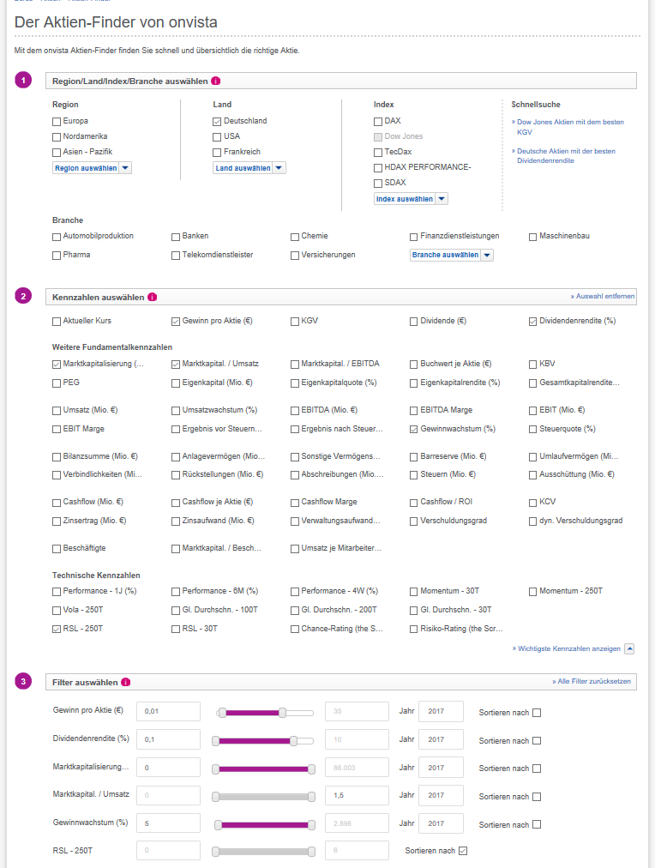Expand the Index auswählen dropdown

[x=411, y=199]
